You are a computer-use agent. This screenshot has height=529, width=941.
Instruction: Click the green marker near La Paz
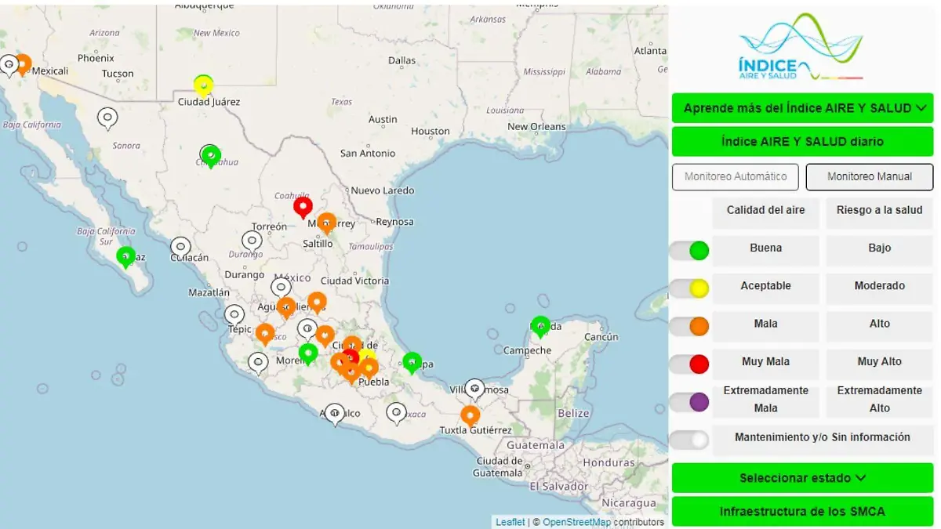tap(125, 255)
